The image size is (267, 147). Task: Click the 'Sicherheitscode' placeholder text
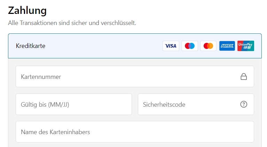(164, 105)
